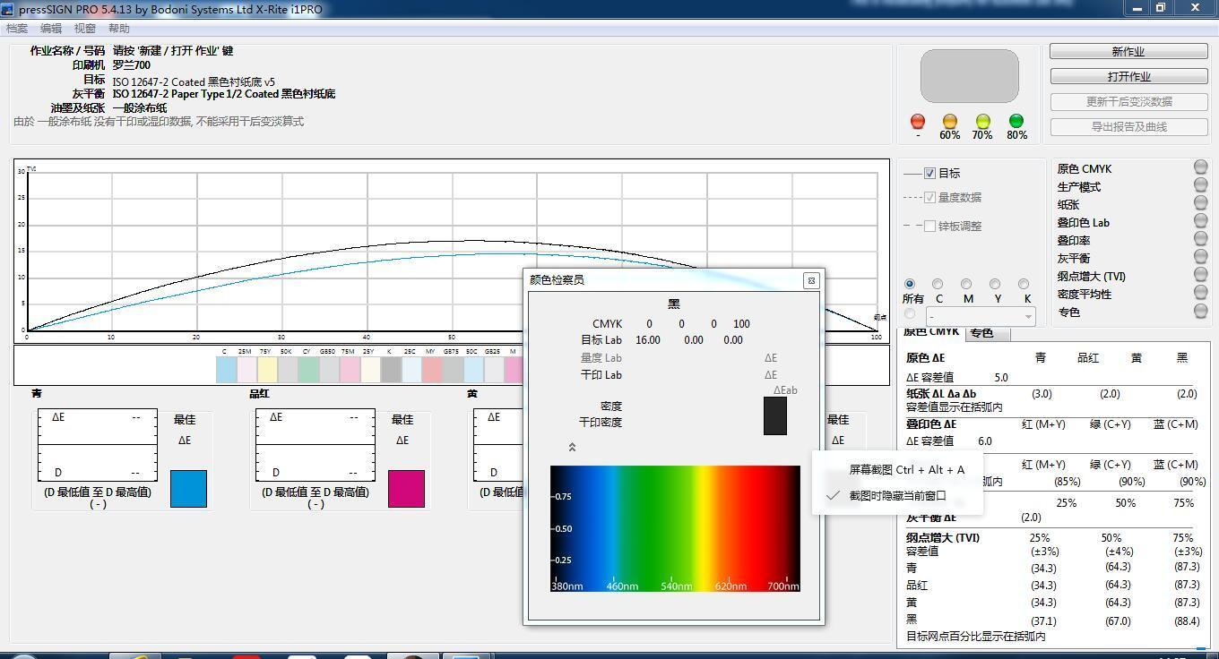This screenshot has height=659, width=1219.
Task: Toggle 截图时隐藏当前窗口 menu option
Action: pos(897,495)
